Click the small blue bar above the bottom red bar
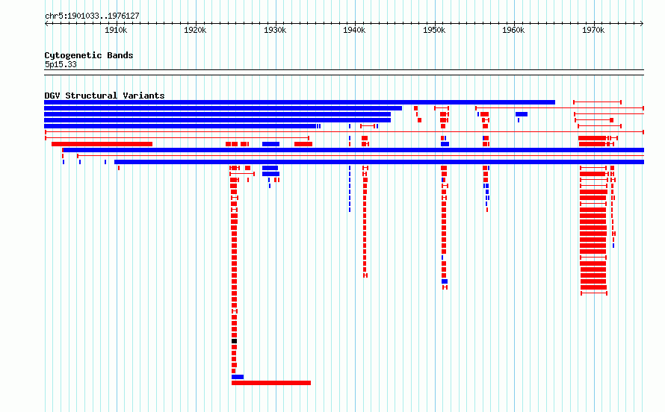The height and width of the screenshot is (412, 665). (x=238, y=377)
